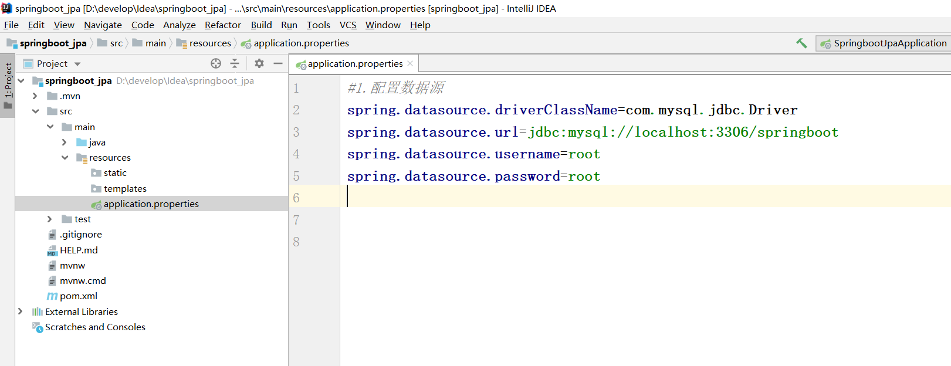Select templates folder in project tree
Screen dimensions: 951x366
pos(125,189)
